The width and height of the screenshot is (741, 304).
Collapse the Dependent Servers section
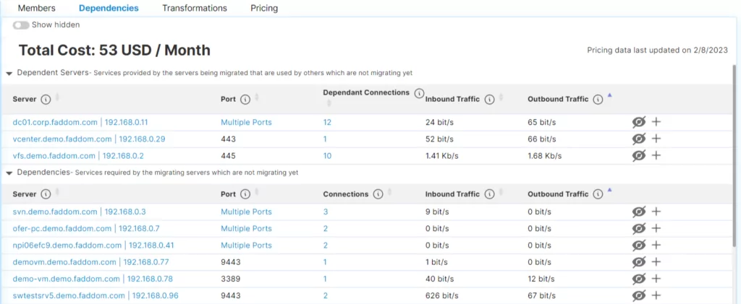(9, 74)
